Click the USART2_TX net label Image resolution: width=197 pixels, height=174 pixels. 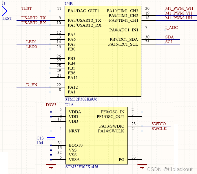pyautogui.click(x=34, y=18)
